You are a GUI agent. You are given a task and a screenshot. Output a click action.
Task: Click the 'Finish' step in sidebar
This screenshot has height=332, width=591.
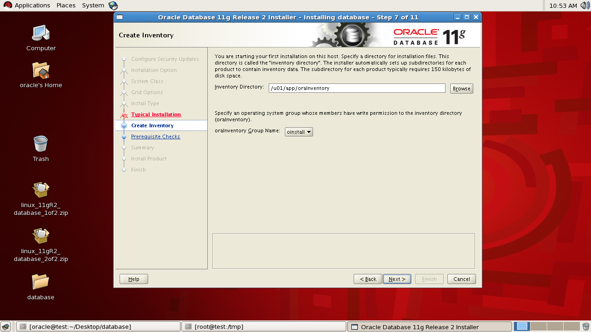coord(139,170)
